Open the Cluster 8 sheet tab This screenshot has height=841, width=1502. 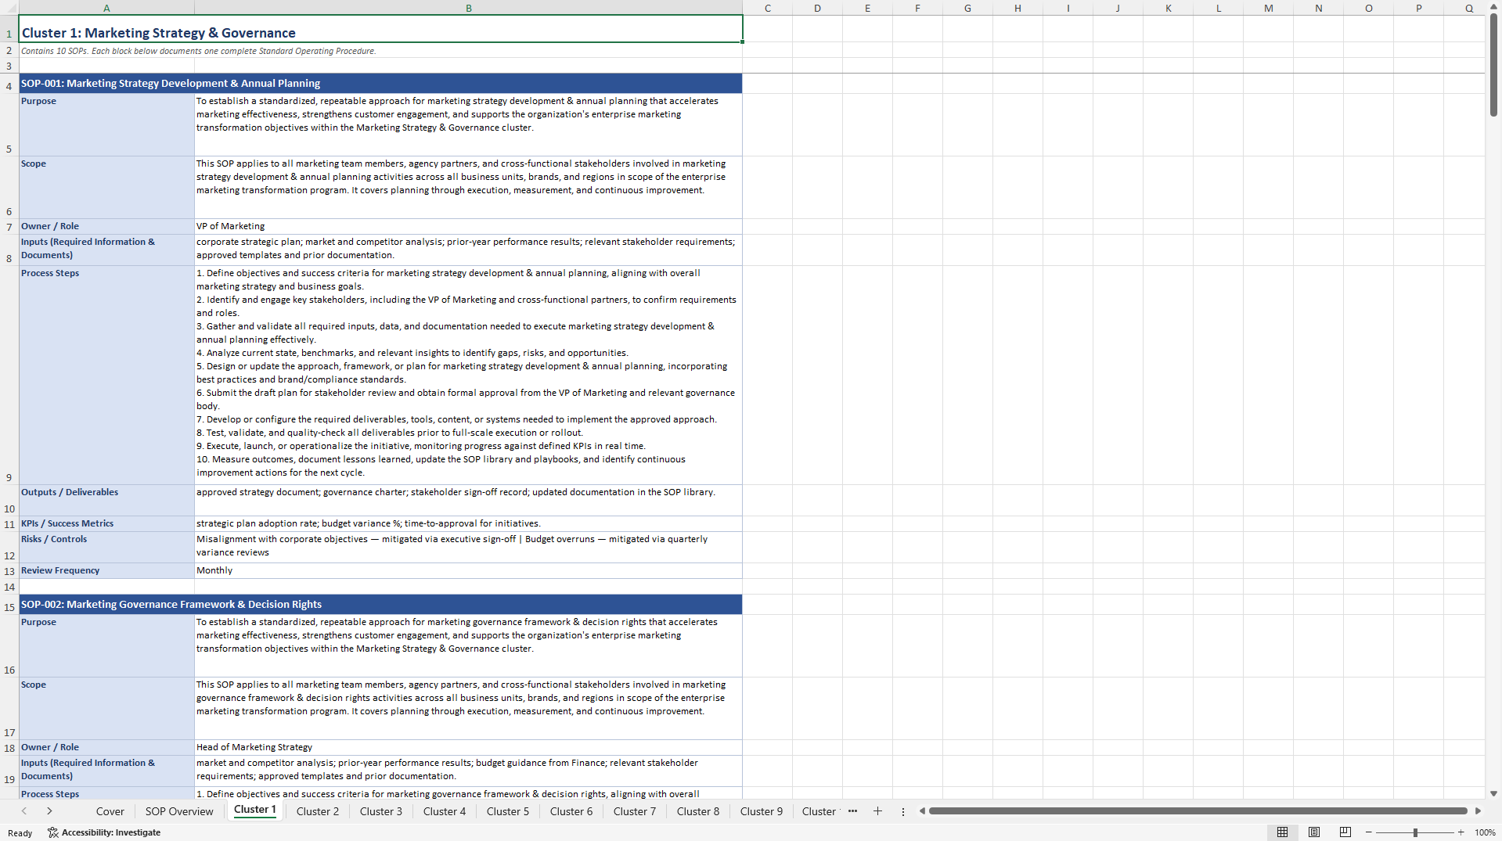click(698, 811)
